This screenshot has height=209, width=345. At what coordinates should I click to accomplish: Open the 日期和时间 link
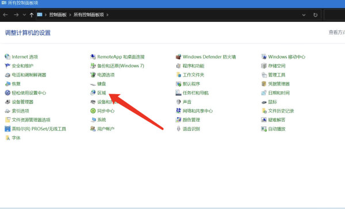[279, 93]
